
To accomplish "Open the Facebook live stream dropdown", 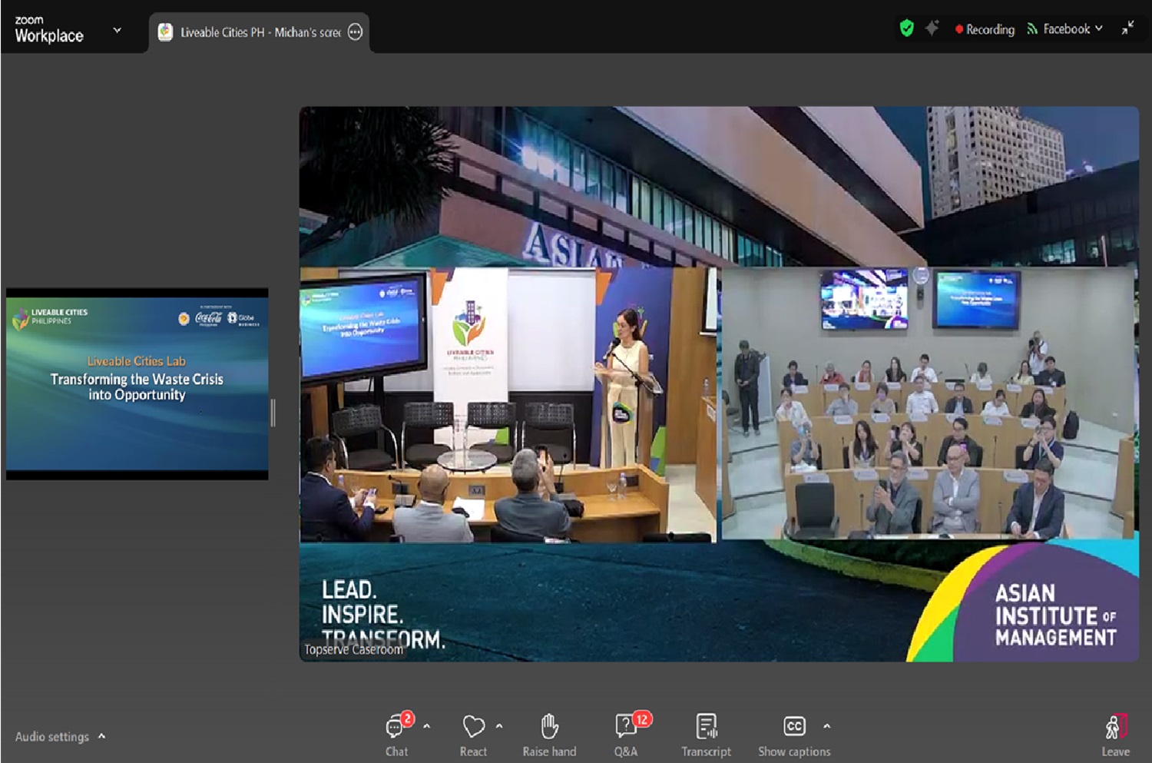I will 1065,29.
